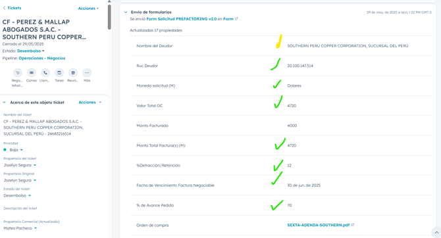441x238 pixels.
Task: Select Moneda solicitud value Dolares
Action: [x=294, y=85]
